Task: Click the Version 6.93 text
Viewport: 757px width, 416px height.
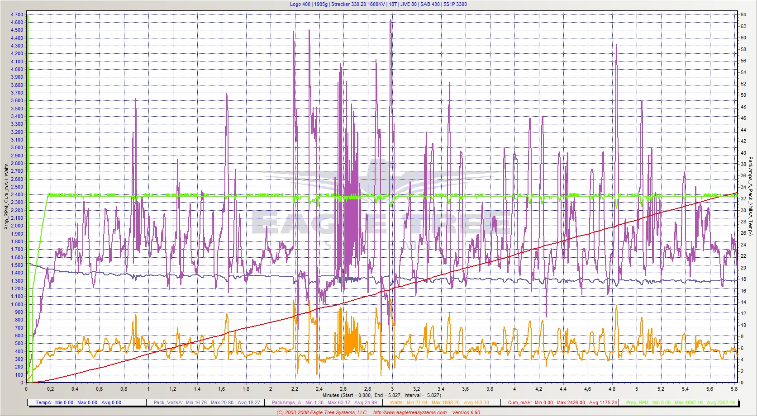Action: [466, 412]
